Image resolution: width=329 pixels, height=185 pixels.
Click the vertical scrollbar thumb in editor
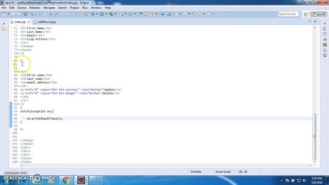[314, 136]
